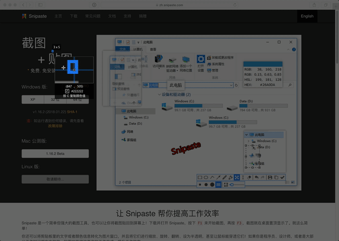Click the Explorer refresh icon beside address bar
This screenshot has width=339, height=241.
click(x=236, y=85)
